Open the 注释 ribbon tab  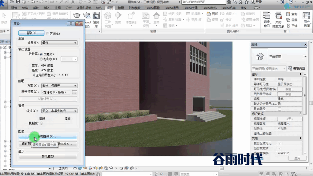58,8
